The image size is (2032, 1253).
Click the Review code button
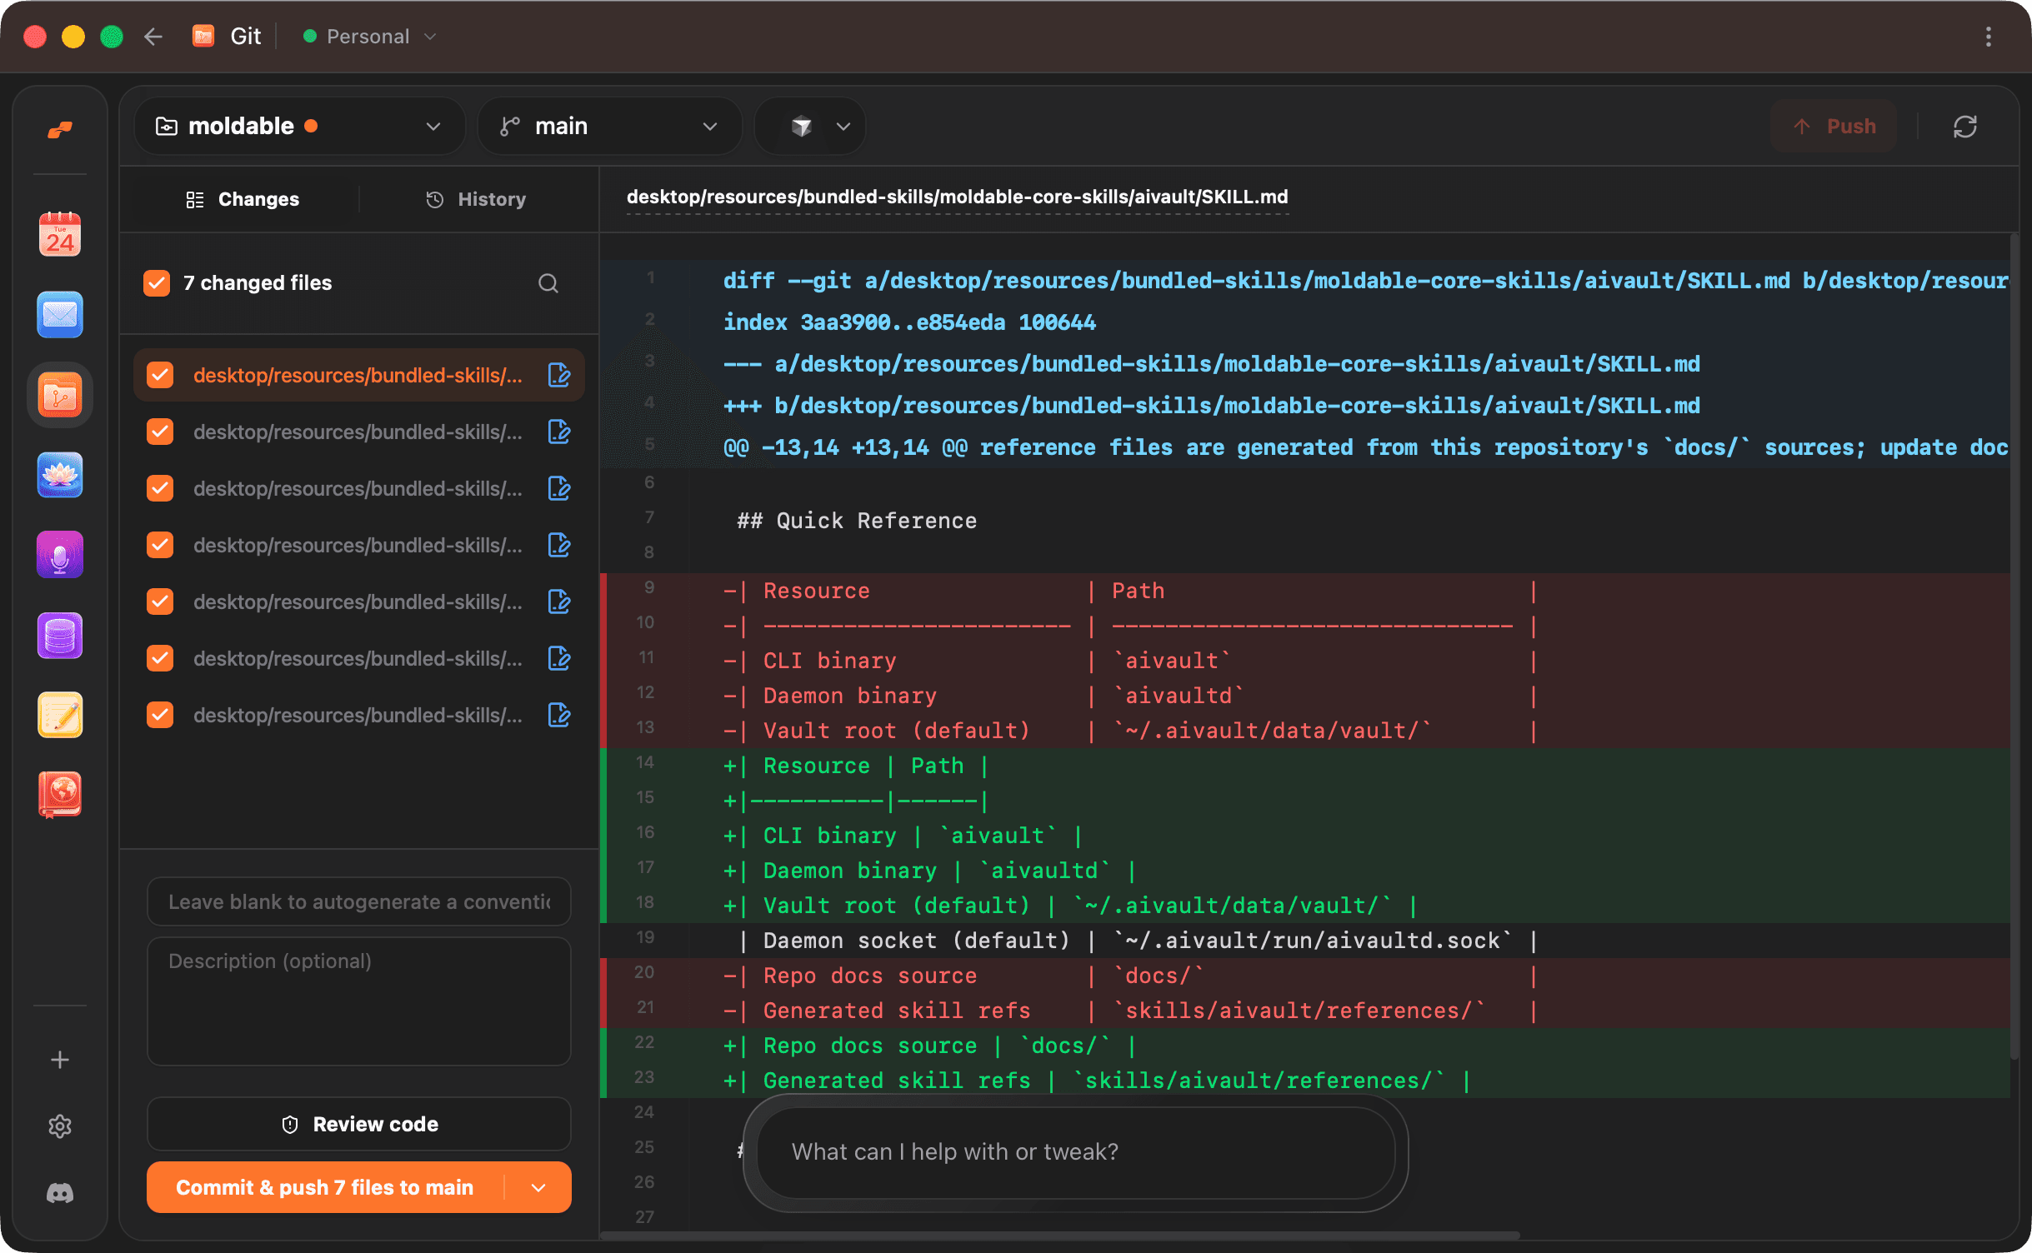359,1125
